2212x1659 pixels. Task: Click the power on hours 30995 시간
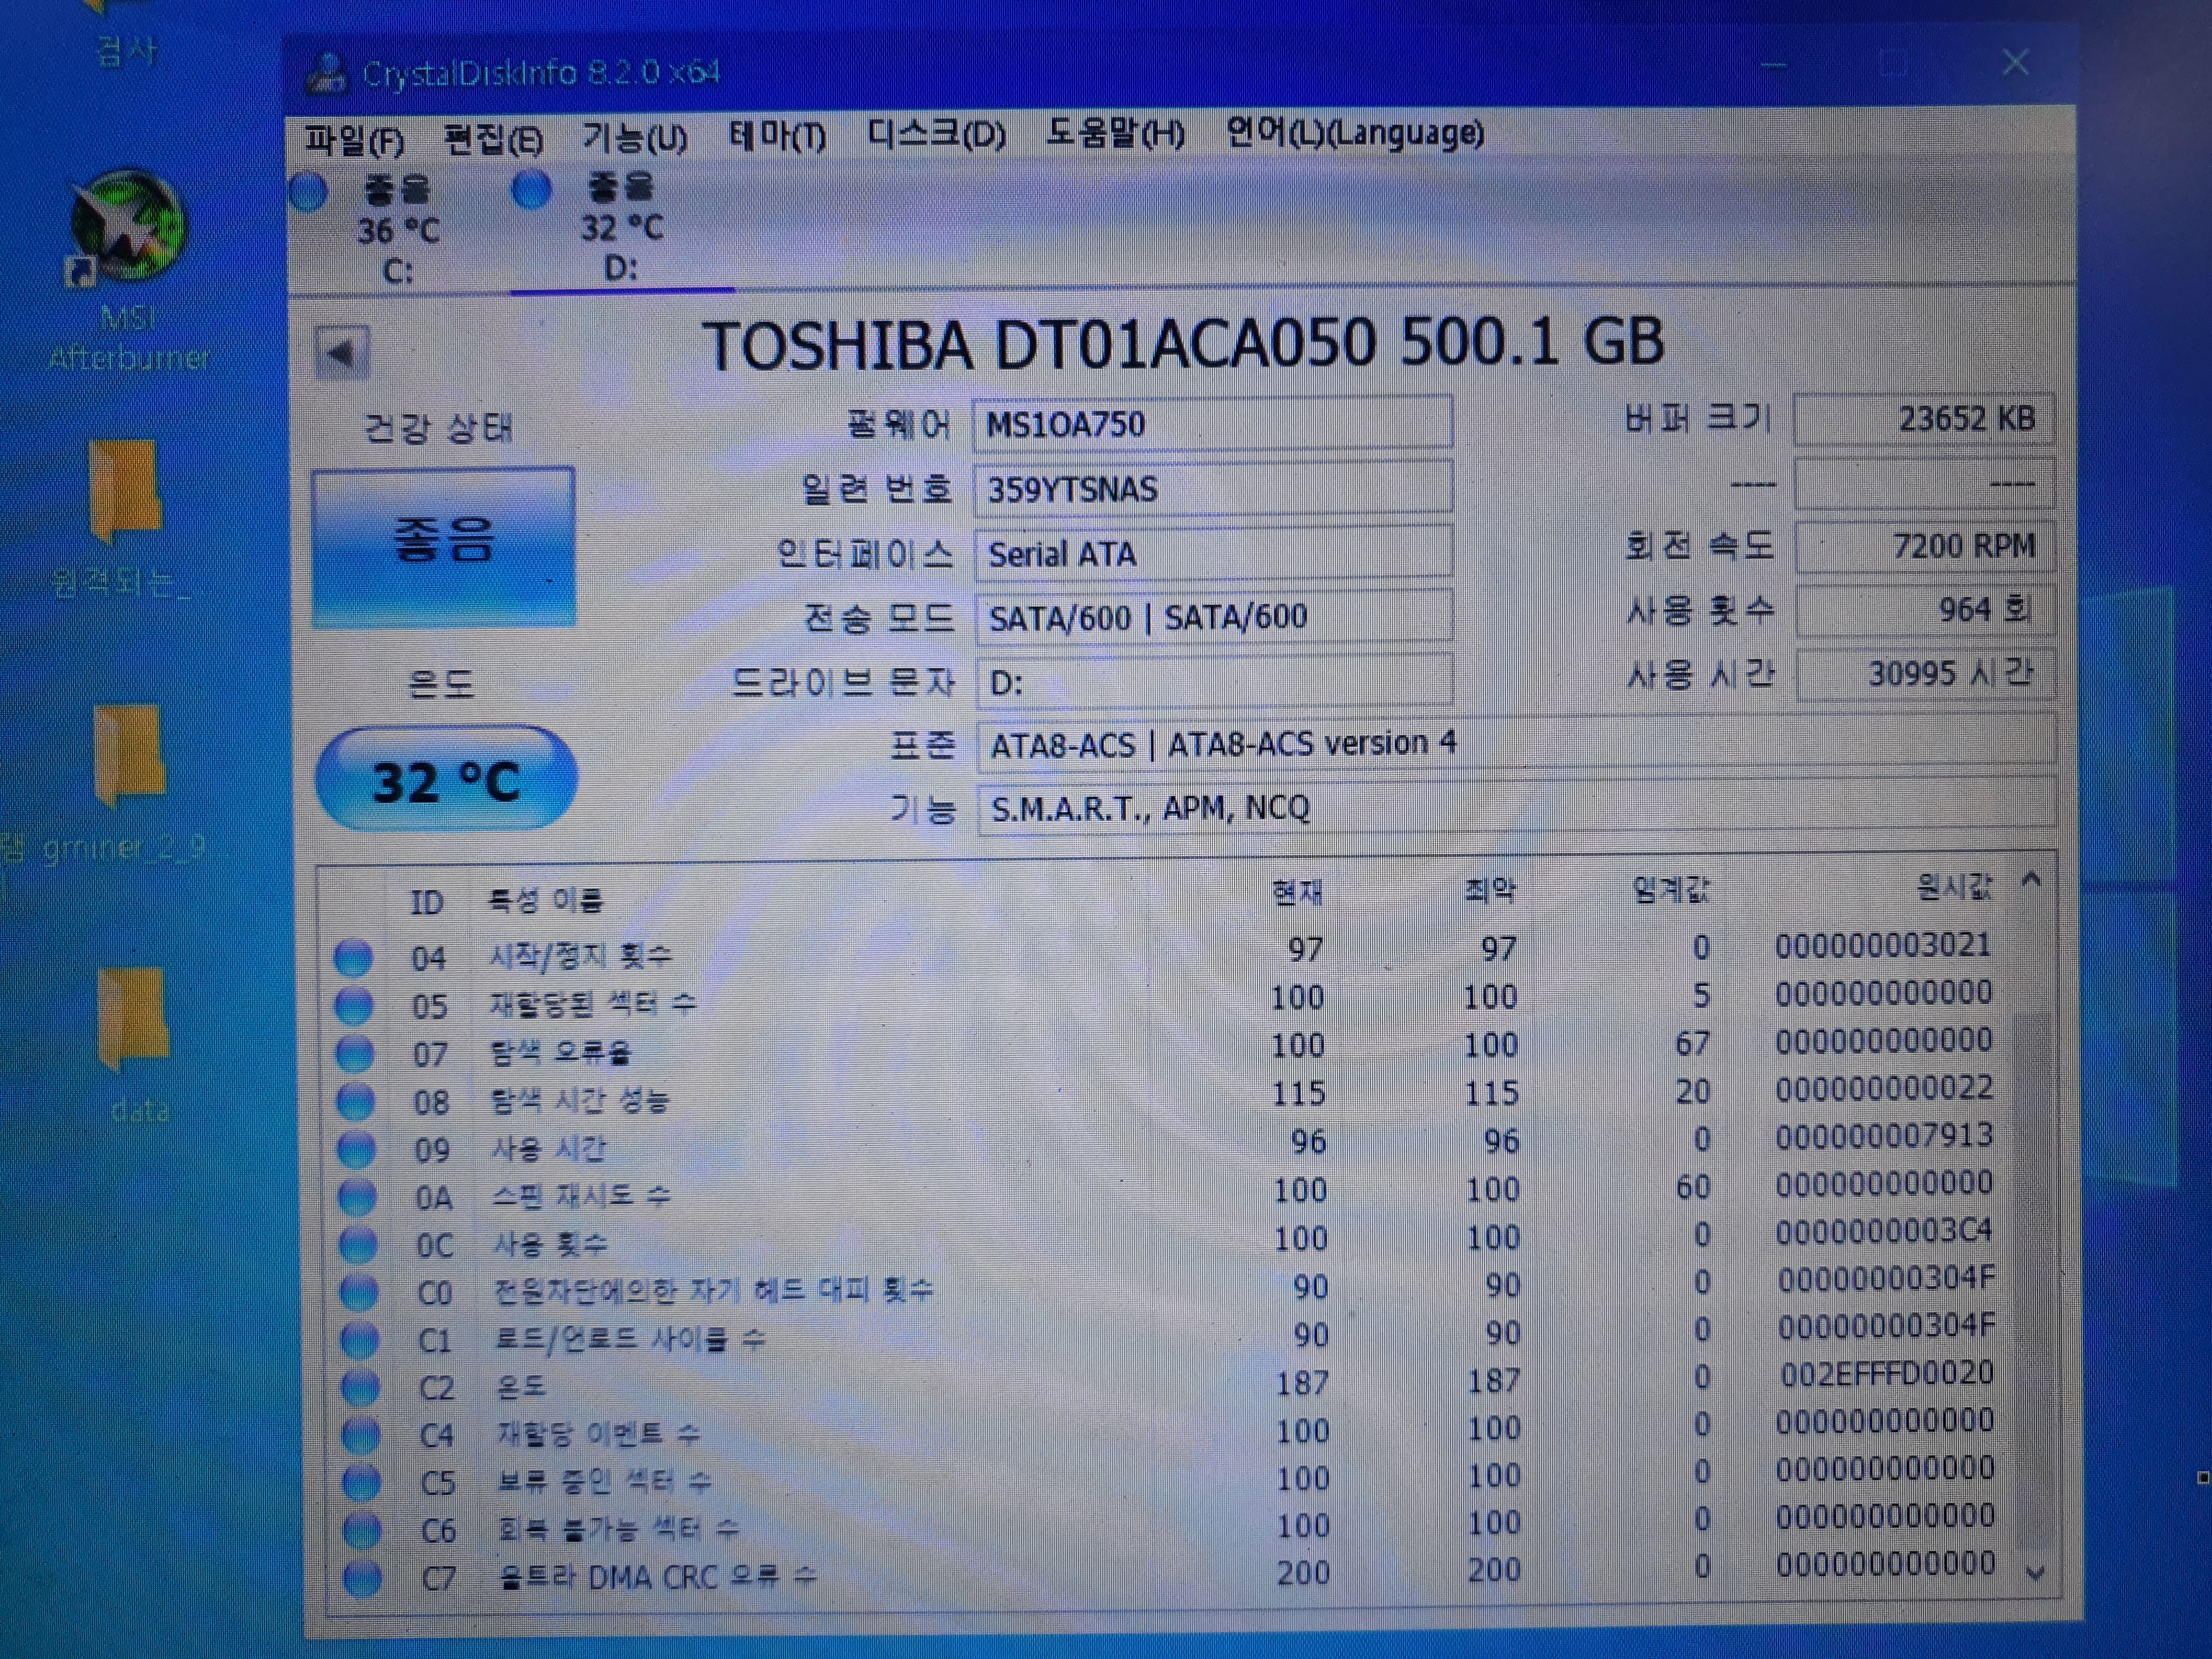1926,674
